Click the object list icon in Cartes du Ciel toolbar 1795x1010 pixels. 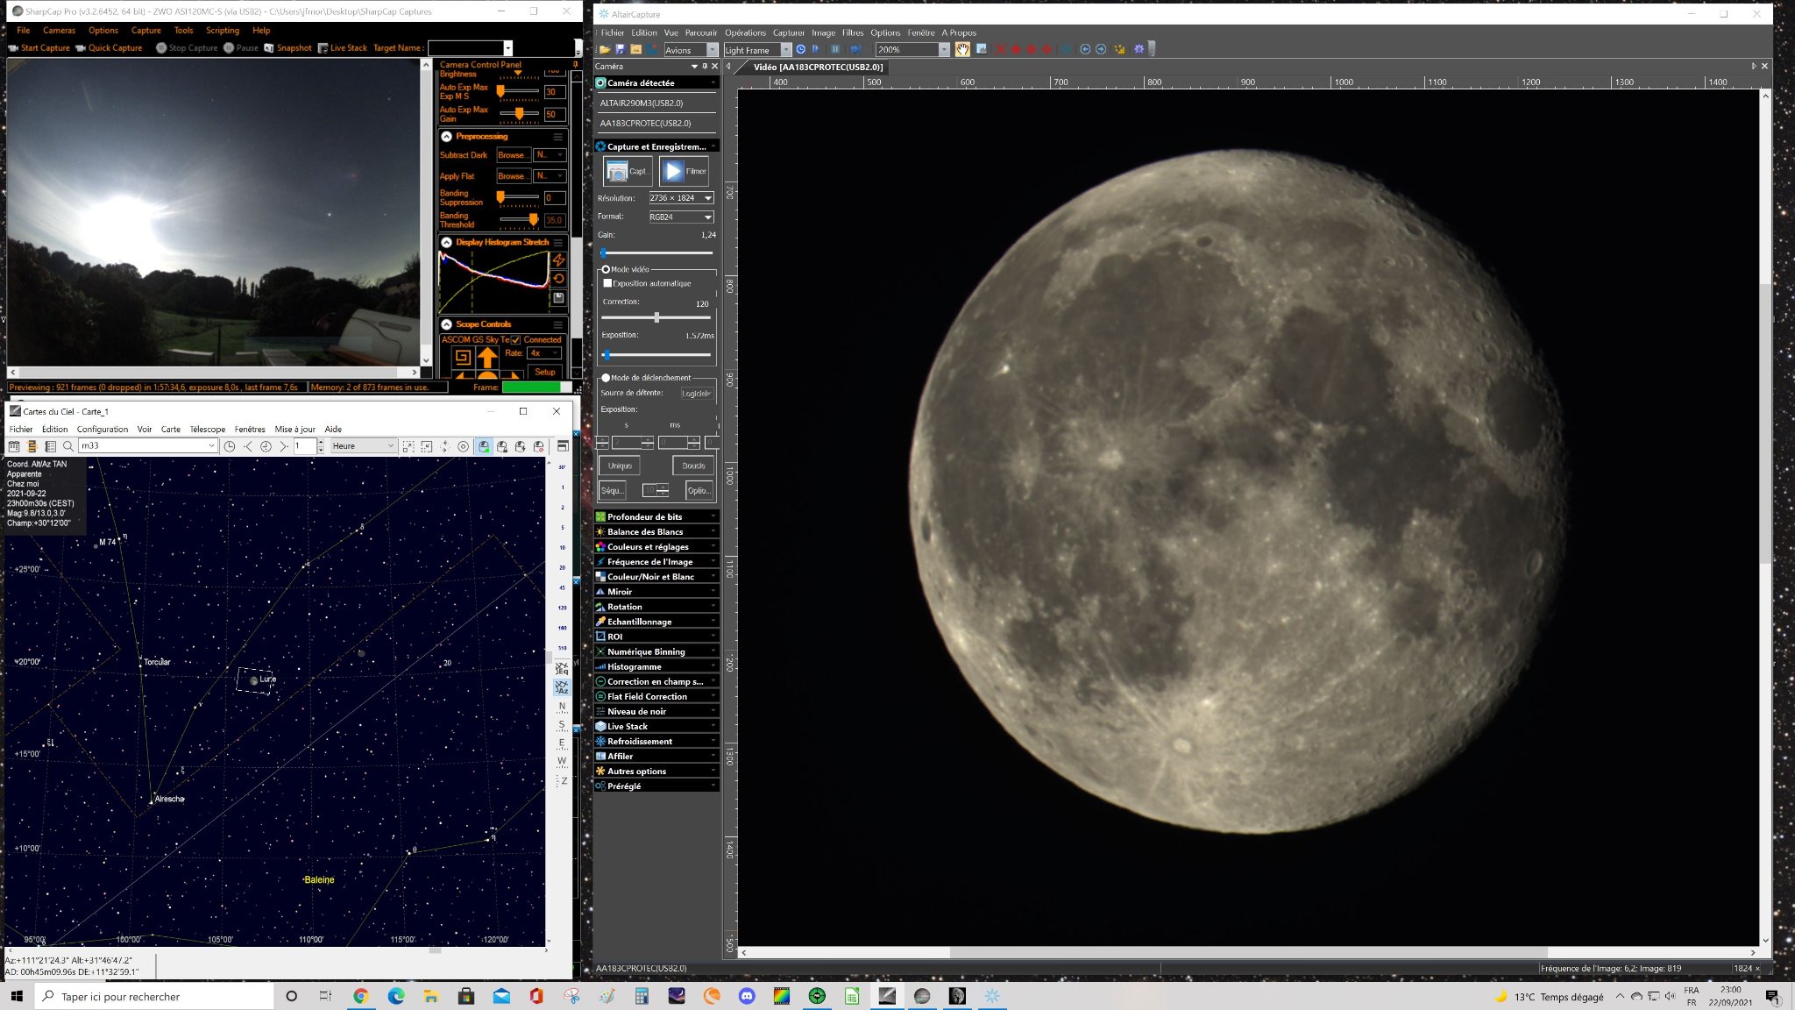click(x=50, y=446)
